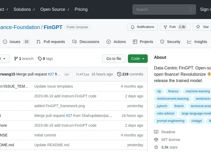Expand the Open Source menu

point(55,9)
